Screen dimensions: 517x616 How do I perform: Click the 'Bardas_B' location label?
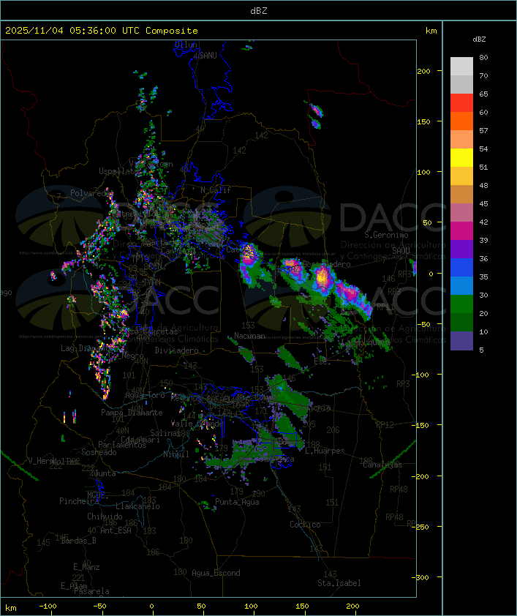coord(78,541)
